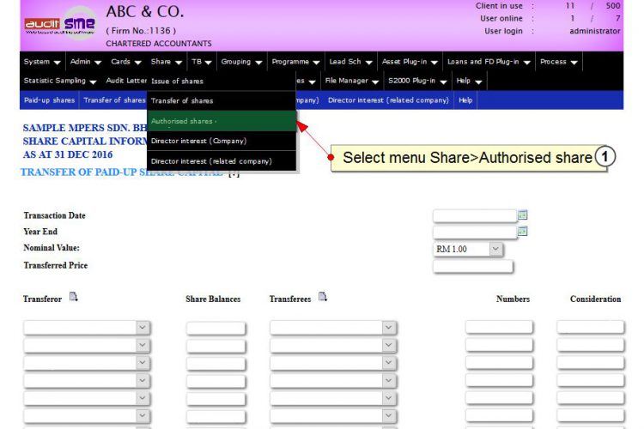Open the Loans and FD Plug-in menu
644x429 pixels.
(x=489, y=62)
